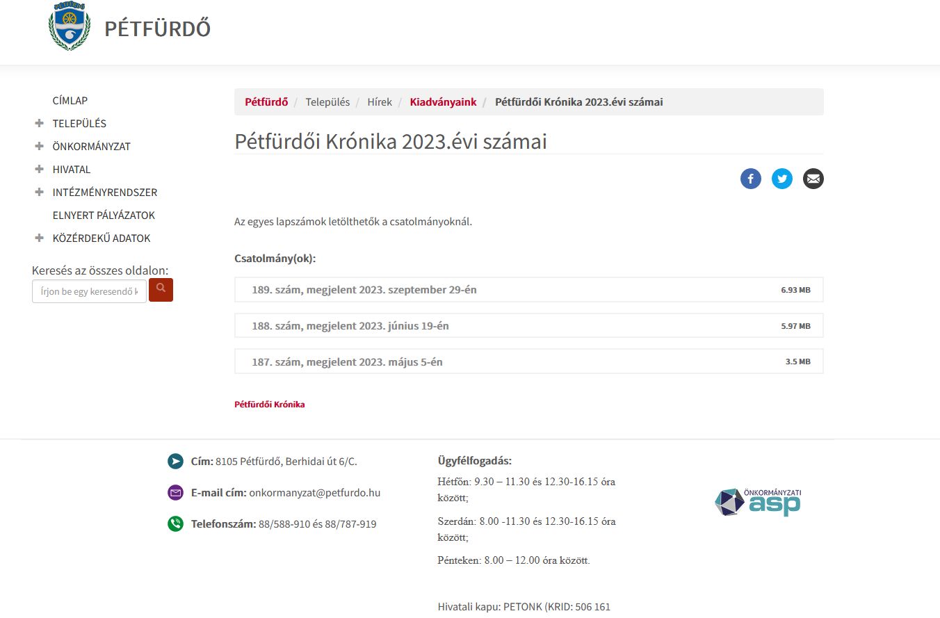Open the TELEPÜLÉS menu item

(x=79, y=124)
